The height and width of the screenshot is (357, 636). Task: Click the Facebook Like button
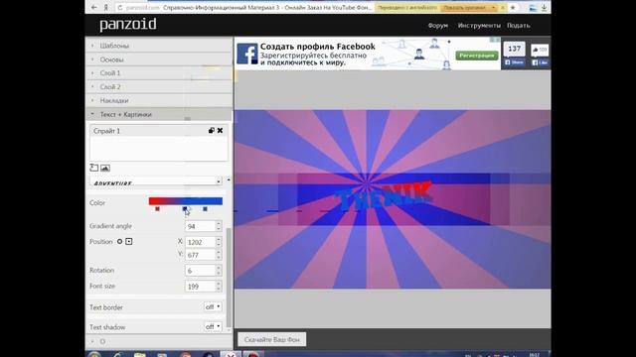click(540, 62)
